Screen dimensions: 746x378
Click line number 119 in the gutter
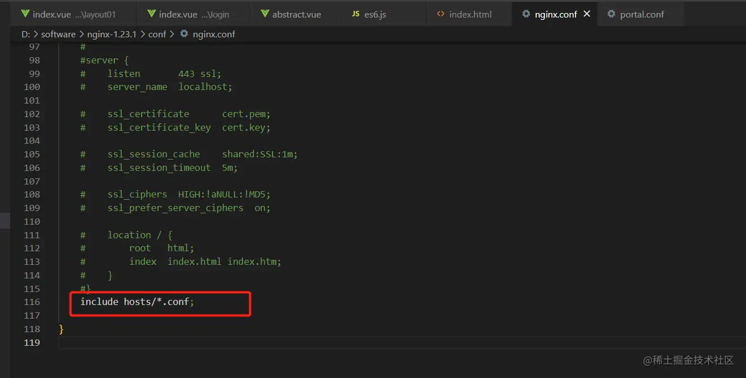32,342
